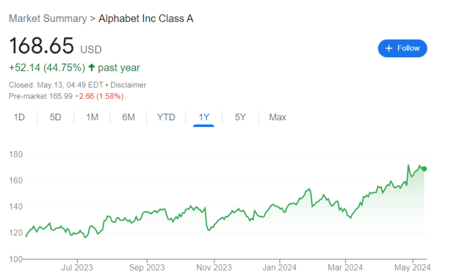
Task: Switch to the 1D time range tab
Action: pos(19,117)
